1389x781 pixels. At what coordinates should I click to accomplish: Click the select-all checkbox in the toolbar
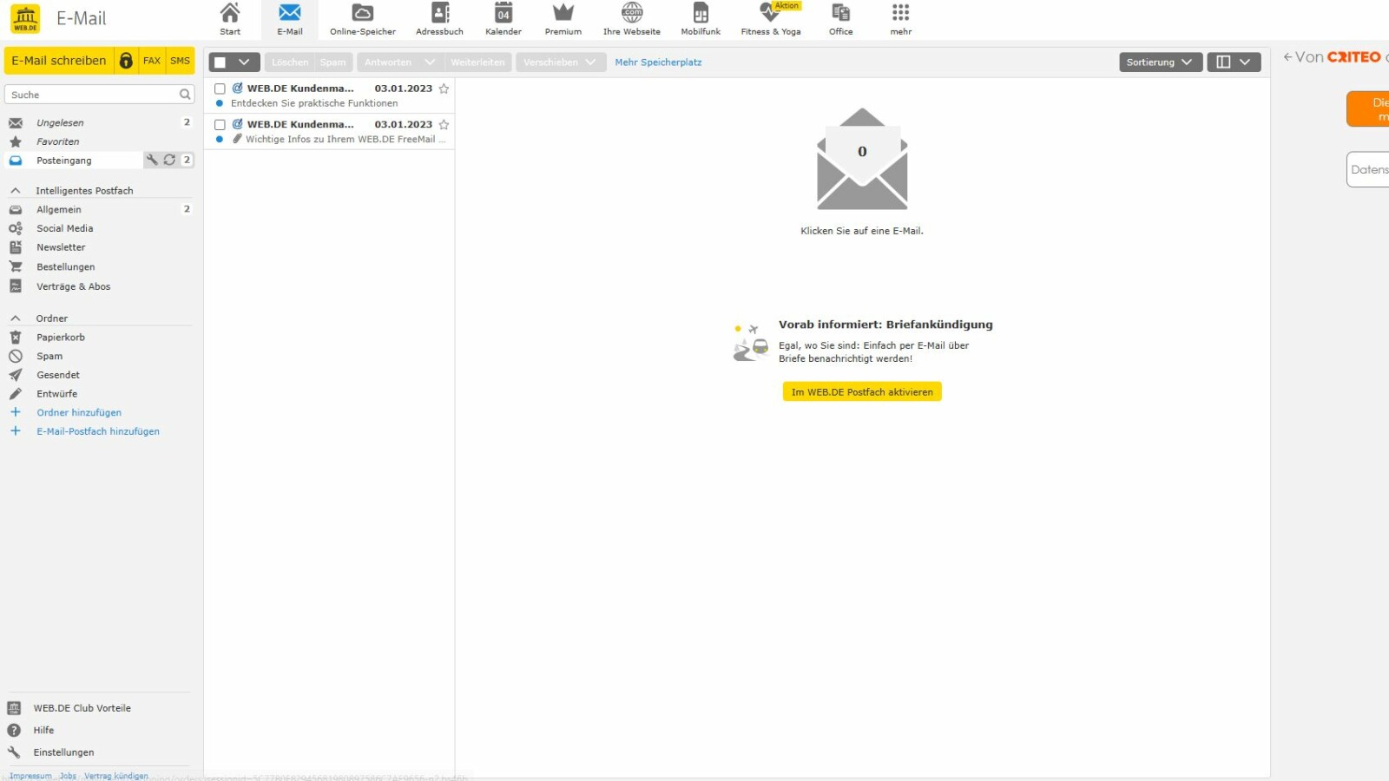click(223, 62)
